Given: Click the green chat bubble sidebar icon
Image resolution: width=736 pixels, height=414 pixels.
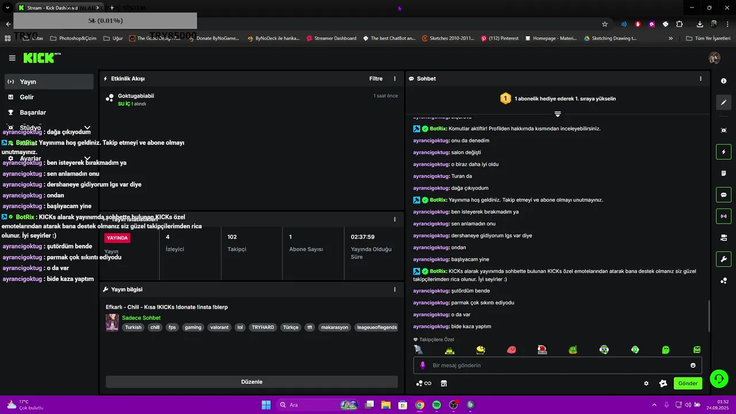Looking at the screenshot, I should pos(723,195).
